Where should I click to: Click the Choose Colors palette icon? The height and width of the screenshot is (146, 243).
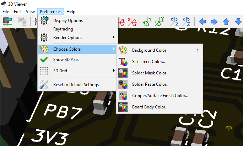click(44, 49)
